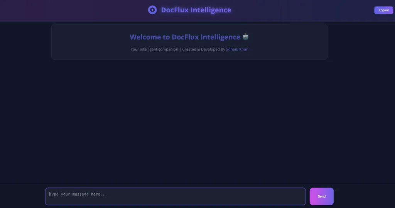Viewport: 395px width, 208px height.
Task: Click the purple Send button
Action: click(x=321, y=196)
